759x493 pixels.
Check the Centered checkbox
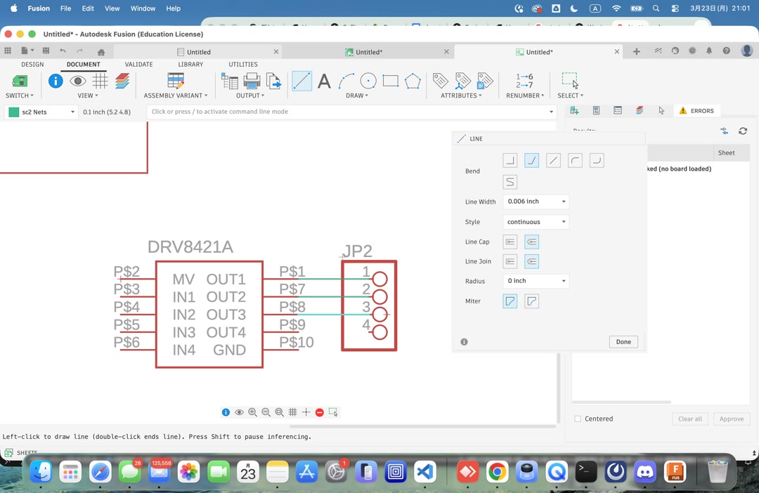click(578, 419)
